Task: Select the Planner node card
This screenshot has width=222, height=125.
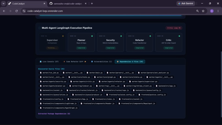Action: pyautogui.click(x=81, y=42)
